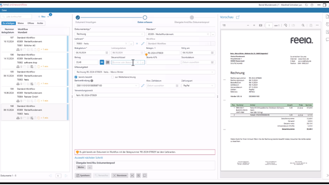
Task: Click the current 'Daten erfassen' step circle
Action: coord(145,17)
